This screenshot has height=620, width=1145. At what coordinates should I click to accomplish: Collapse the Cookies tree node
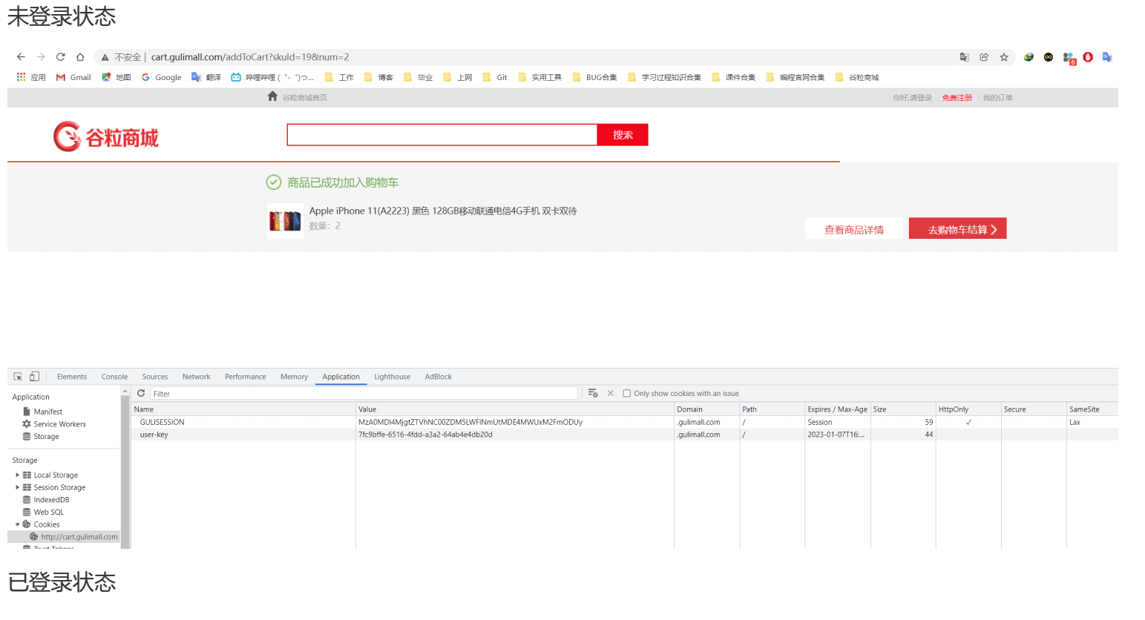pyautogui.click(x=18, y=524)
